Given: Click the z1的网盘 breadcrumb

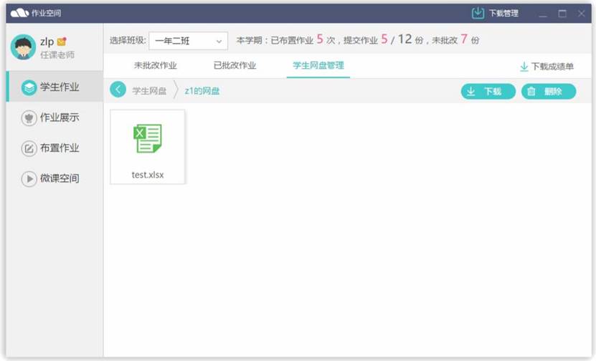Looking at the screenshot, I should click(202, 91).
